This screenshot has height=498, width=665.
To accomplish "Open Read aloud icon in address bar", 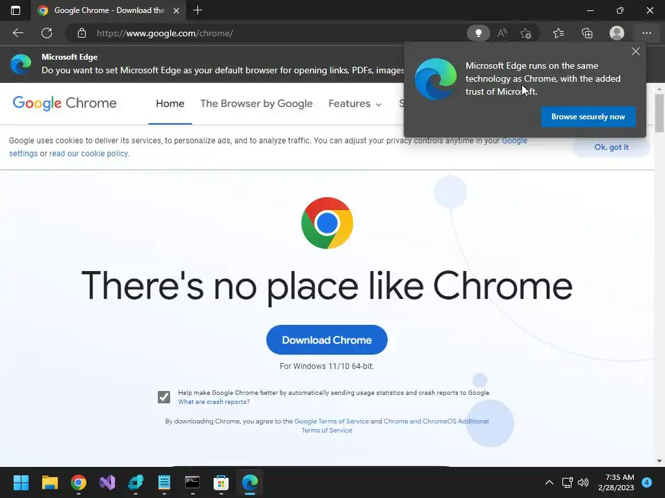I will pyautogui.click(x=502, y=33).
